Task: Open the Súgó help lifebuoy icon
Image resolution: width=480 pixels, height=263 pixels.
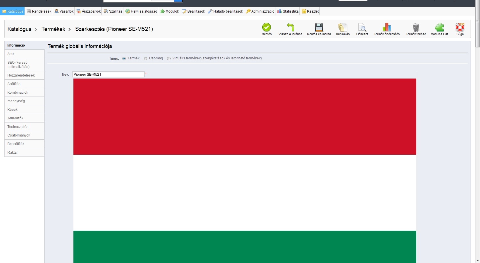Action: pyautogui.click(x=460, y=27)
